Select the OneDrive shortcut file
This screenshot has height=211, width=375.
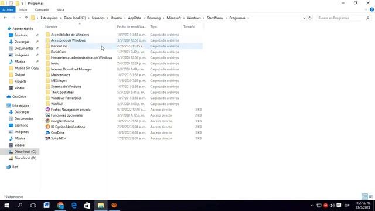[x=57, y=132]
